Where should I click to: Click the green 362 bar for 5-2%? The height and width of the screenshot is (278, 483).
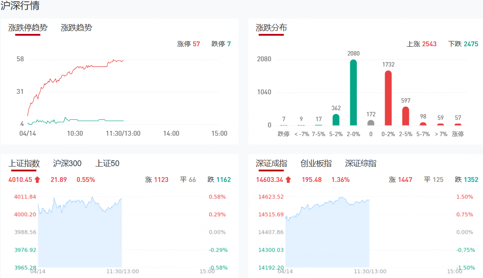click(x=336, y=119)
